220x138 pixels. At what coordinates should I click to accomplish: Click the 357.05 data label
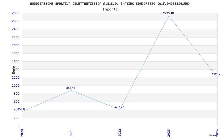22,109
